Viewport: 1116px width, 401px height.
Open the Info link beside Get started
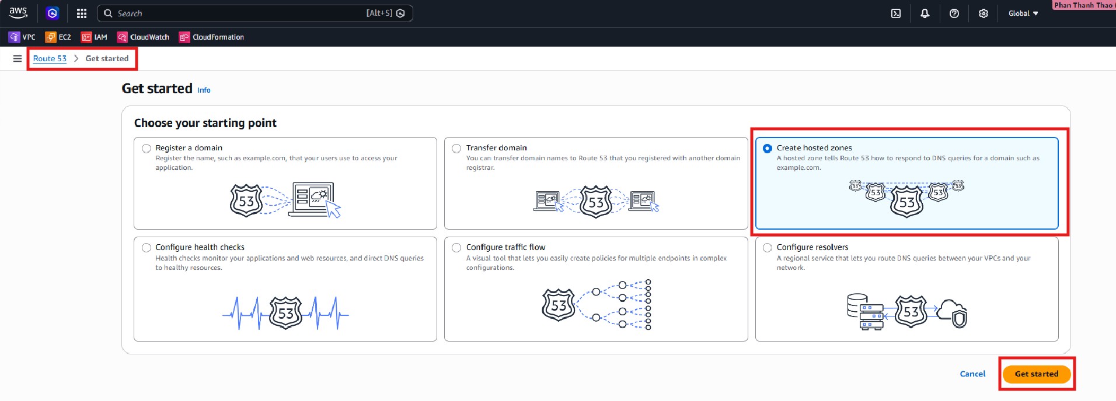pos(204,90)
